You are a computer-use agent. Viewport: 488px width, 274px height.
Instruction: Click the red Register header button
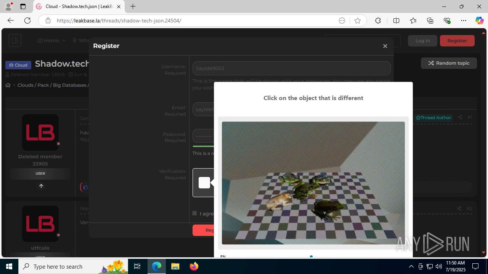pos(457,41)
